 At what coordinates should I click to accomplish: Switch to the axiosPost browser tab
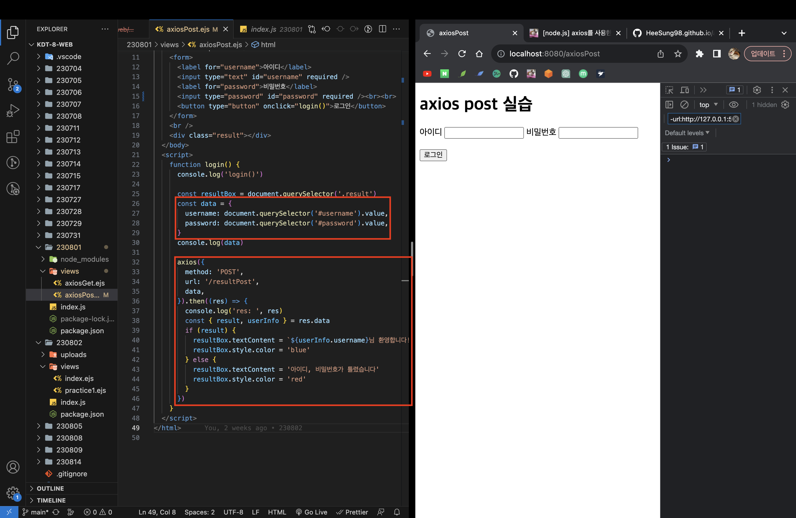tap(472, 33)
